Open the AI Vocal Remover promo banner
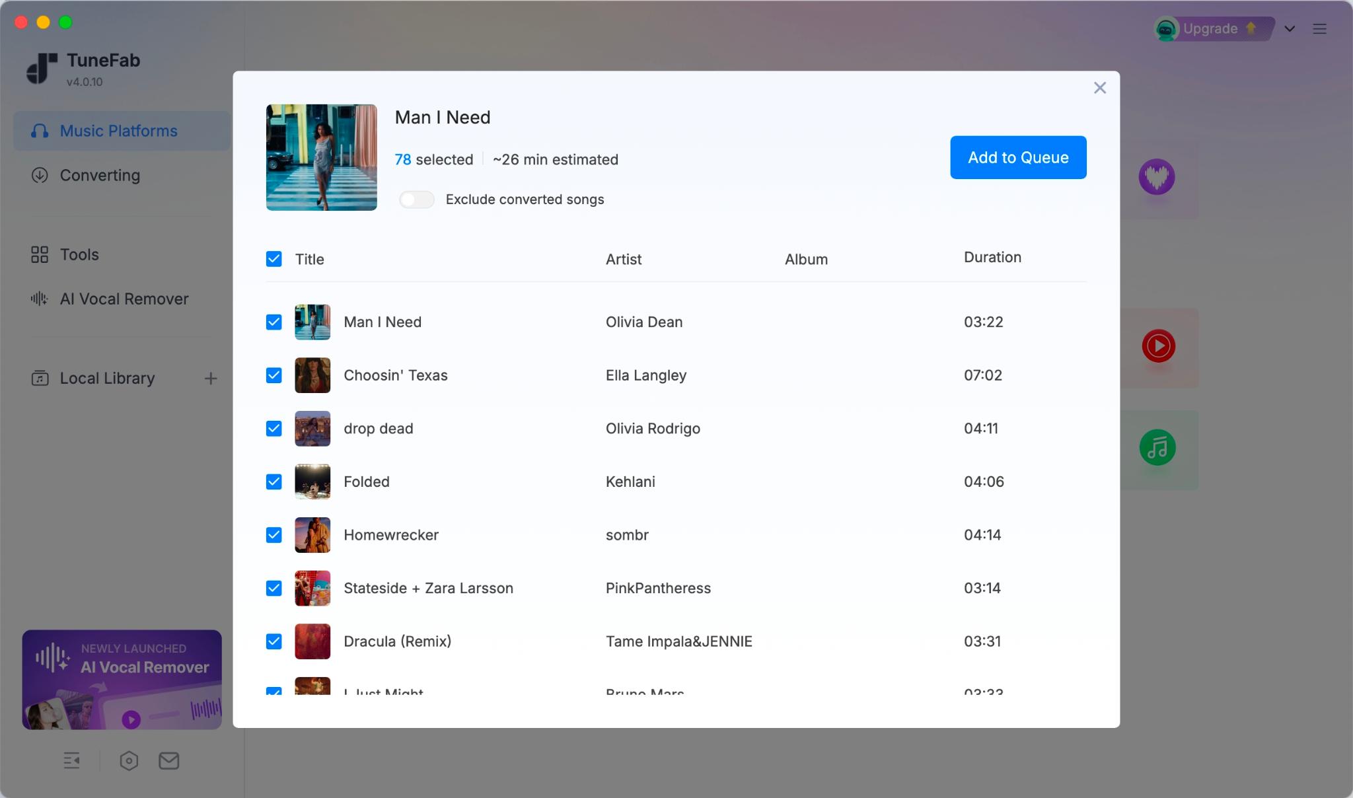Viewport: 1353px width, 798px height. [122, 680]
